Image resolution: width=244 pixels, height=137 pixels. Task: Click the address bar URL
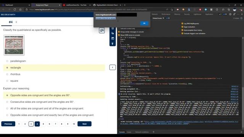88,10
